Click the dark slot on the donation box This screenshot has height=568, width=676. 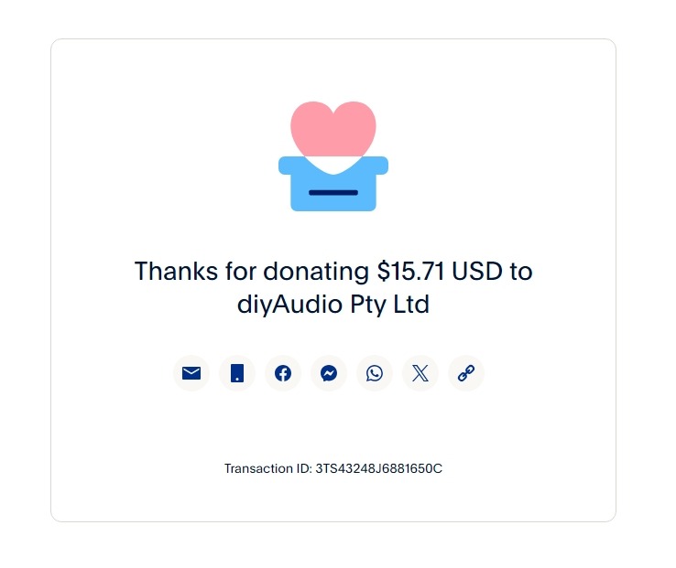click(333, 192)
